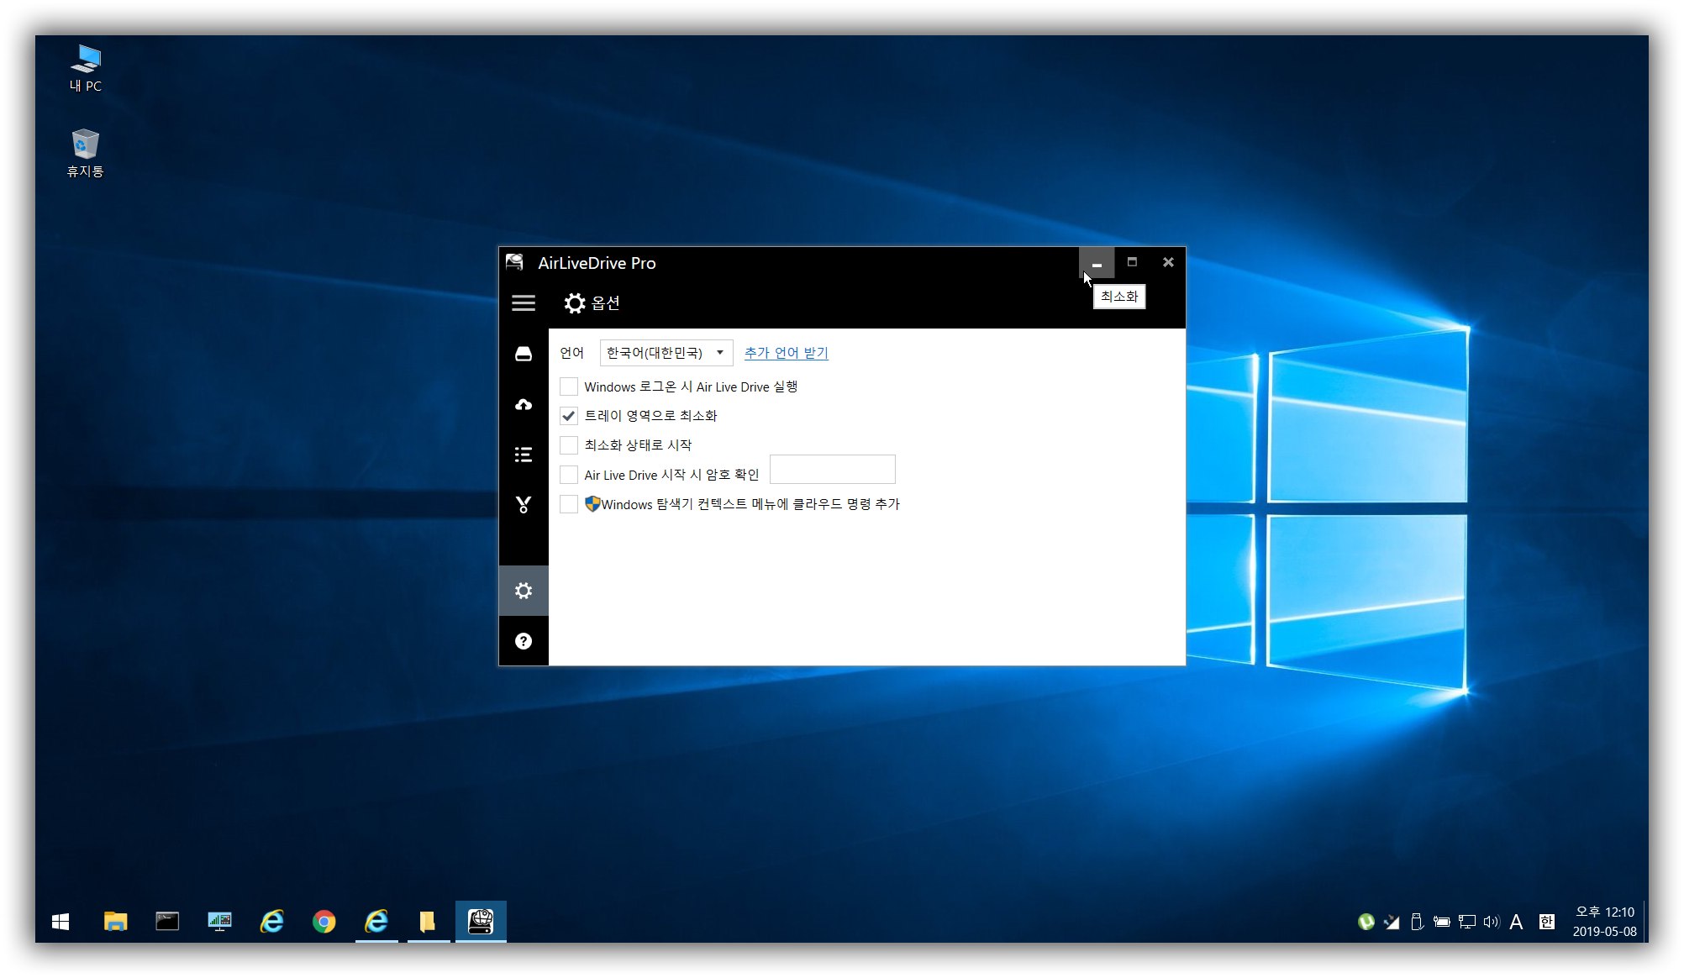Click the 옵션 header text
The height and width of the screenshot is (978, 1684).
tap(606, 303)
